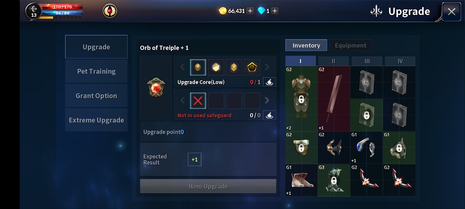The height and width of the screenshot is (209, 465).
Task: Select the locked G2 armor +2 item
Action: 301,99
